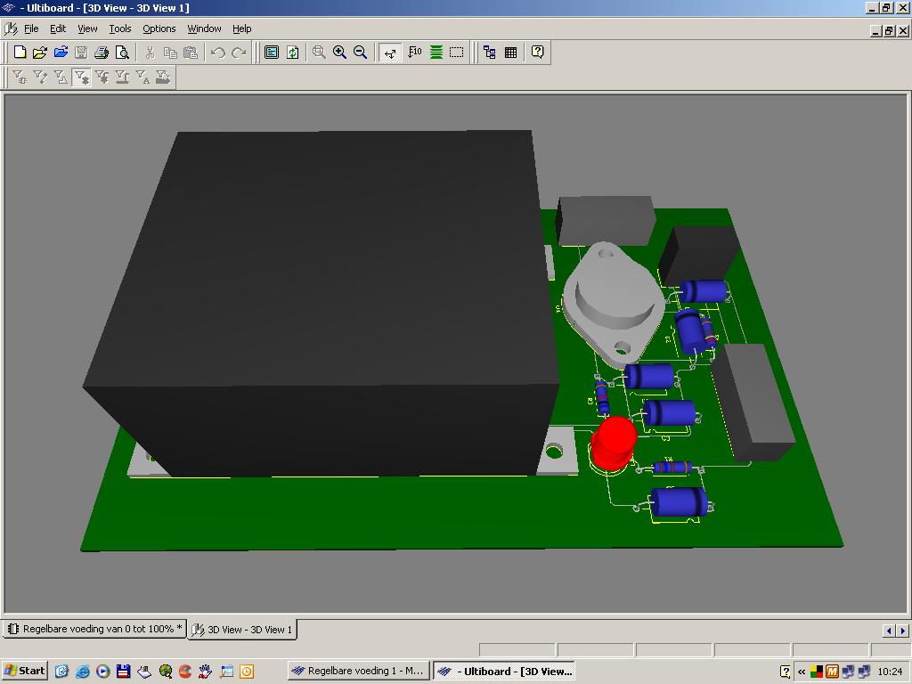The image size is (912, 684).
Task: Click the Zoom In magnifier icon
Action: coord(339,53)
